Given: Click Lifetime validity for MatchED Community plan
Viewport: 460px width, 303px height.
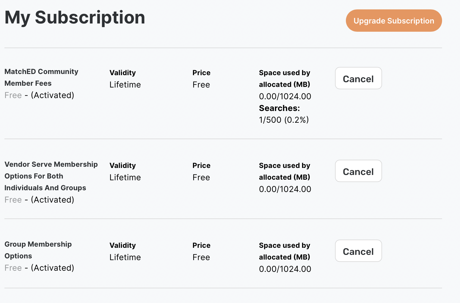Looking at the screenshot, I should (125, 85).
